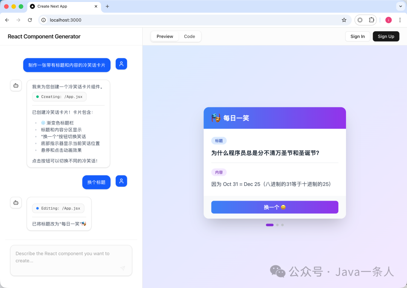Click the paper plane send icon
Screen dimensions: 407x288
point(122,268)
